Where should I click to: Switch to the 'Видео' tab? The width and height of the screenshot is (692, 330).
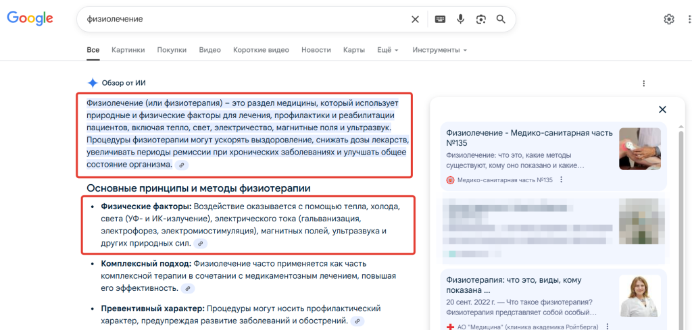point(209,50)
